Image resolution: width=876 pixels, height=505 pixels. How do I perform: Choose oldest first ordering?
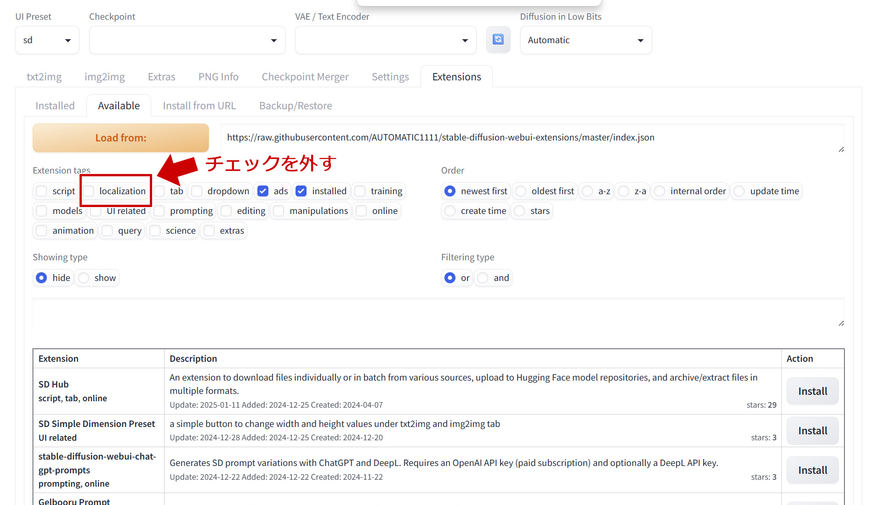[x=521, y=191]
